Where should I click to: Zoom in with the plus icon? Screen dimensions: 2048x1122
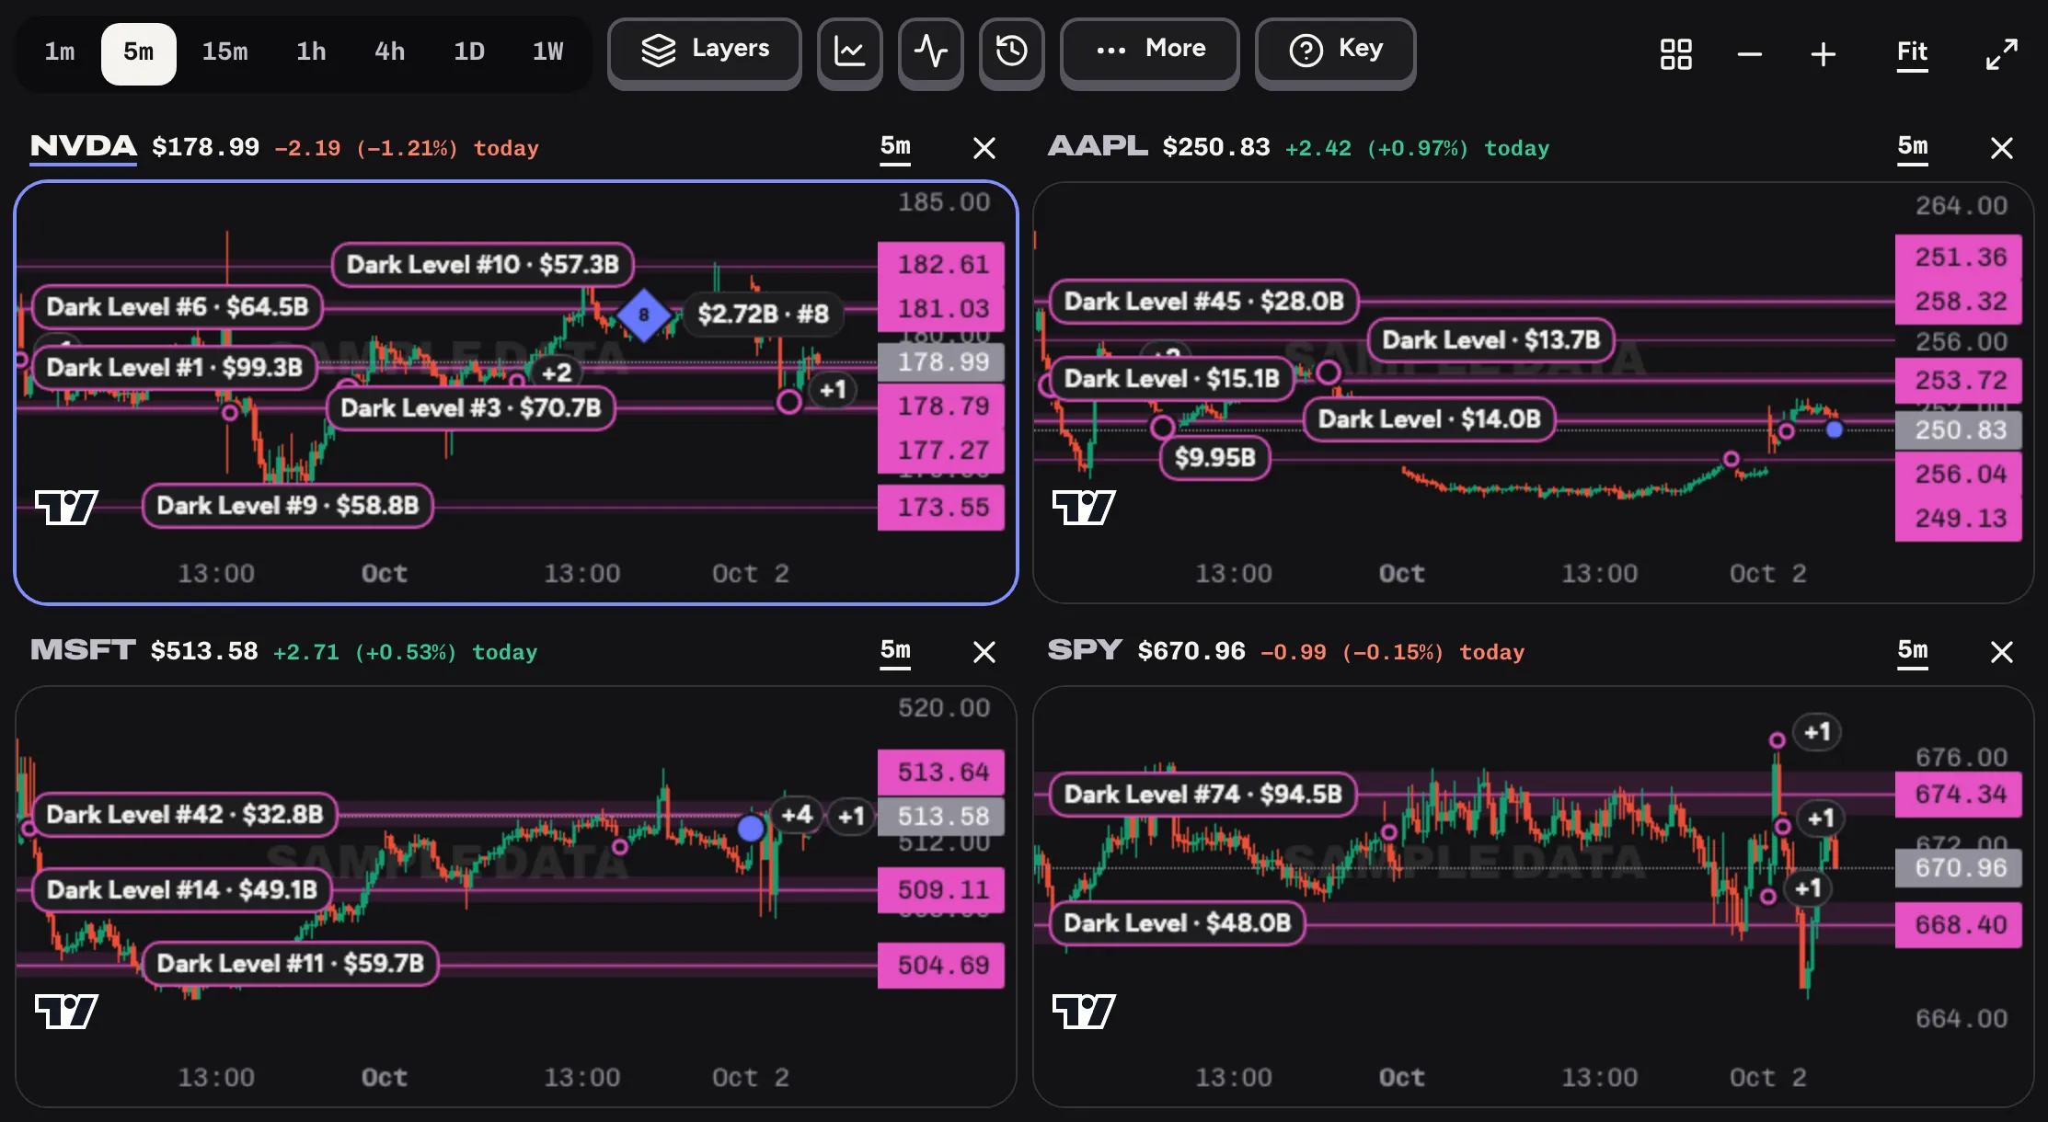pos(1823,54)
